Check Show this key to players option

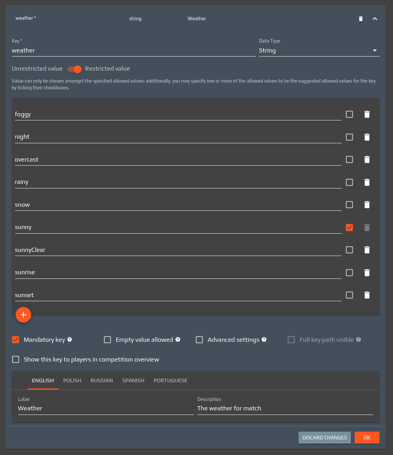pyautogui.click(x=16, y=359)
